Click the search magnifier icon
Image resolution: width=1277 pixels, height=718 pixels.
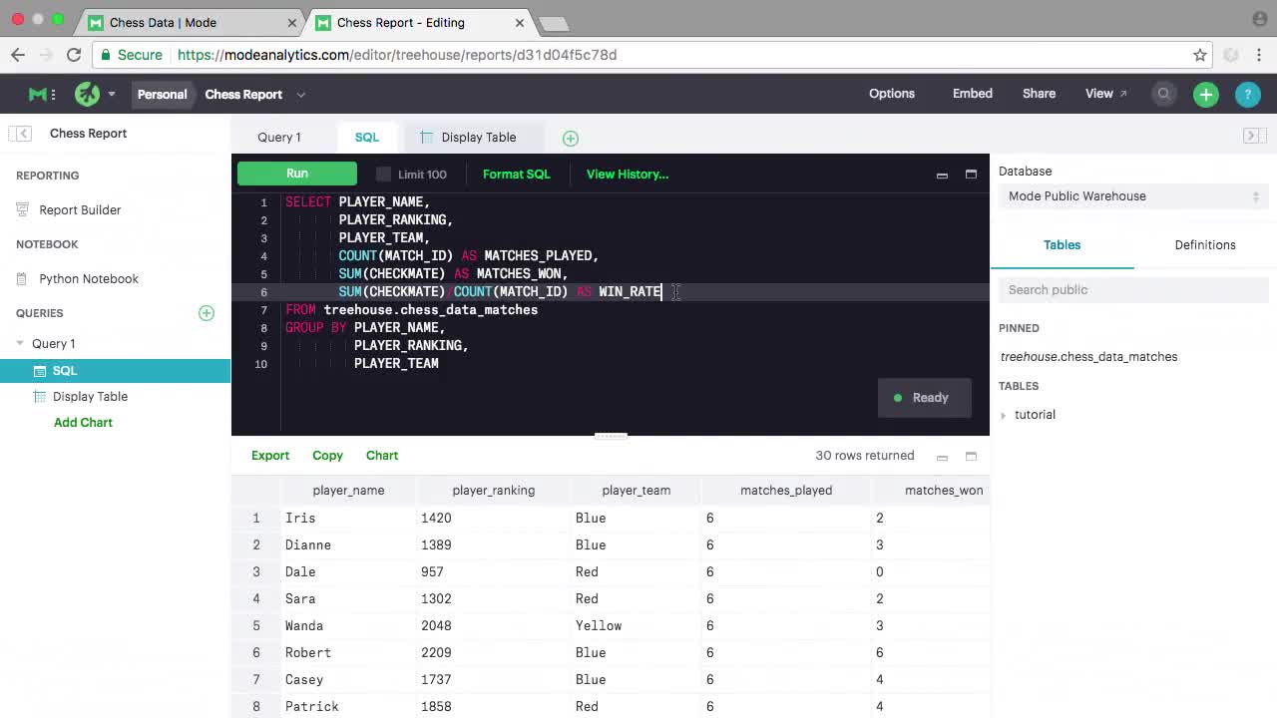pyautogui.click(x=1163, y=94)
